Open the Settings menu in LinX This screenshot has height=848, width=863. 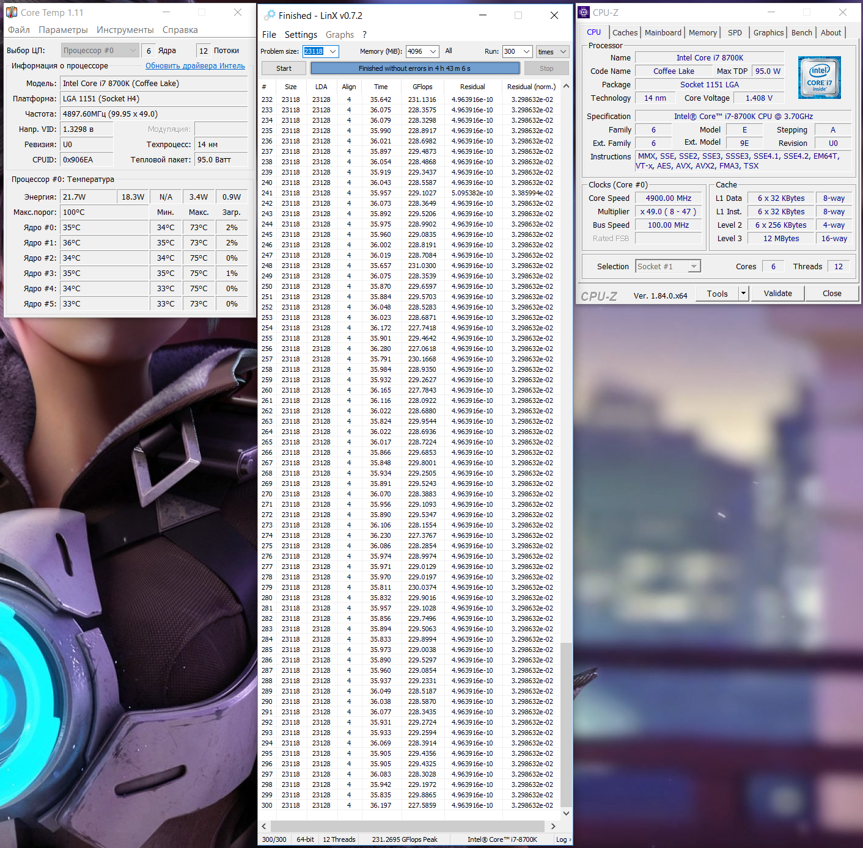click(301, 35)
